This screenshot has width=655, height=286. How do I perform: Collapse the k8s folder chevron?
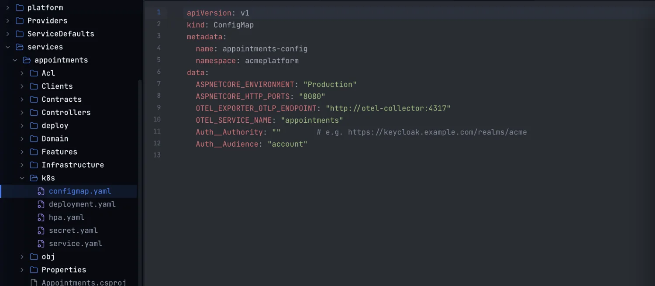[x=22, y=178]
